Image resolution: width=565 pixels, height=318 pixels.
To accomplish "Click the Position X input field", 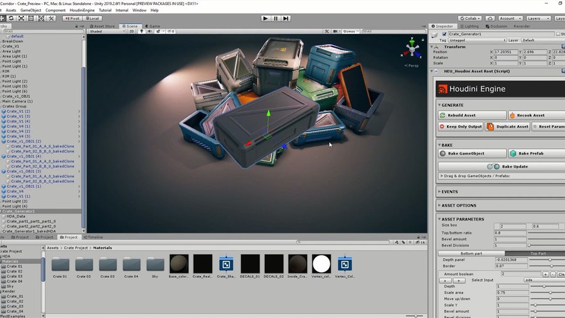I will [x=506, y=52].
